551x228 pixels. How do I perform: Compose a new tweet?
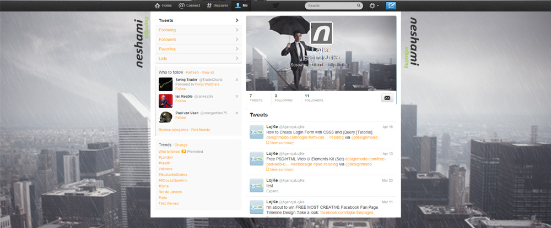click(x=391, y=5)
